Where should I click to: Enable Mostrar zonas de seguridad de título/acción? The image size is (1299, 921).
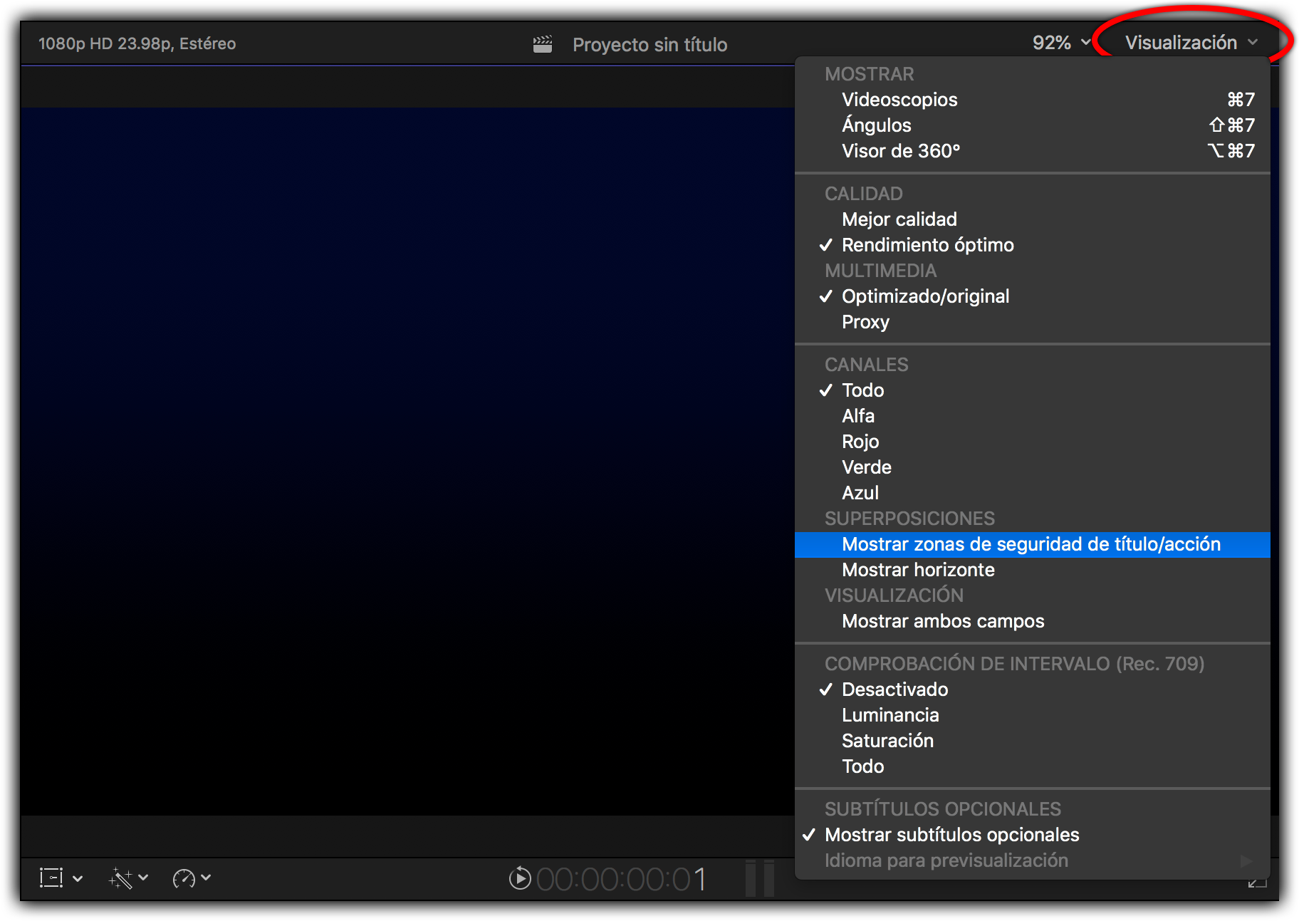[x=1031, y=544]
